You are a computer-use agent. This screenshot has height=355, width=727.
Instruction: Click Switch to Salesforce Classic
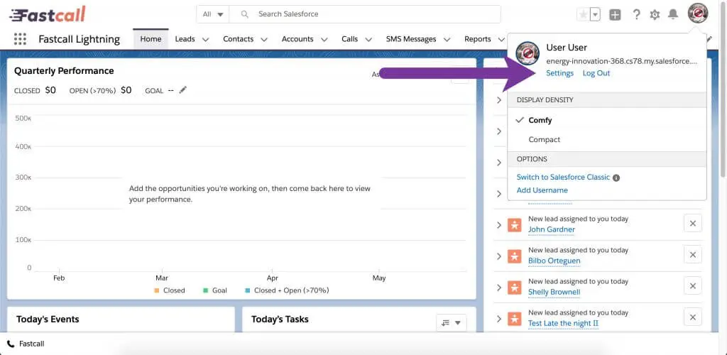(563, 177)
